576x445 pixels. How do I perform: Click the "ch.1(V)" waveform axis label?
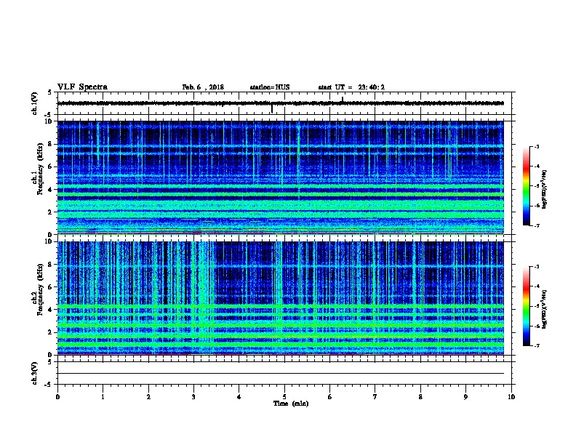point(35,103)
